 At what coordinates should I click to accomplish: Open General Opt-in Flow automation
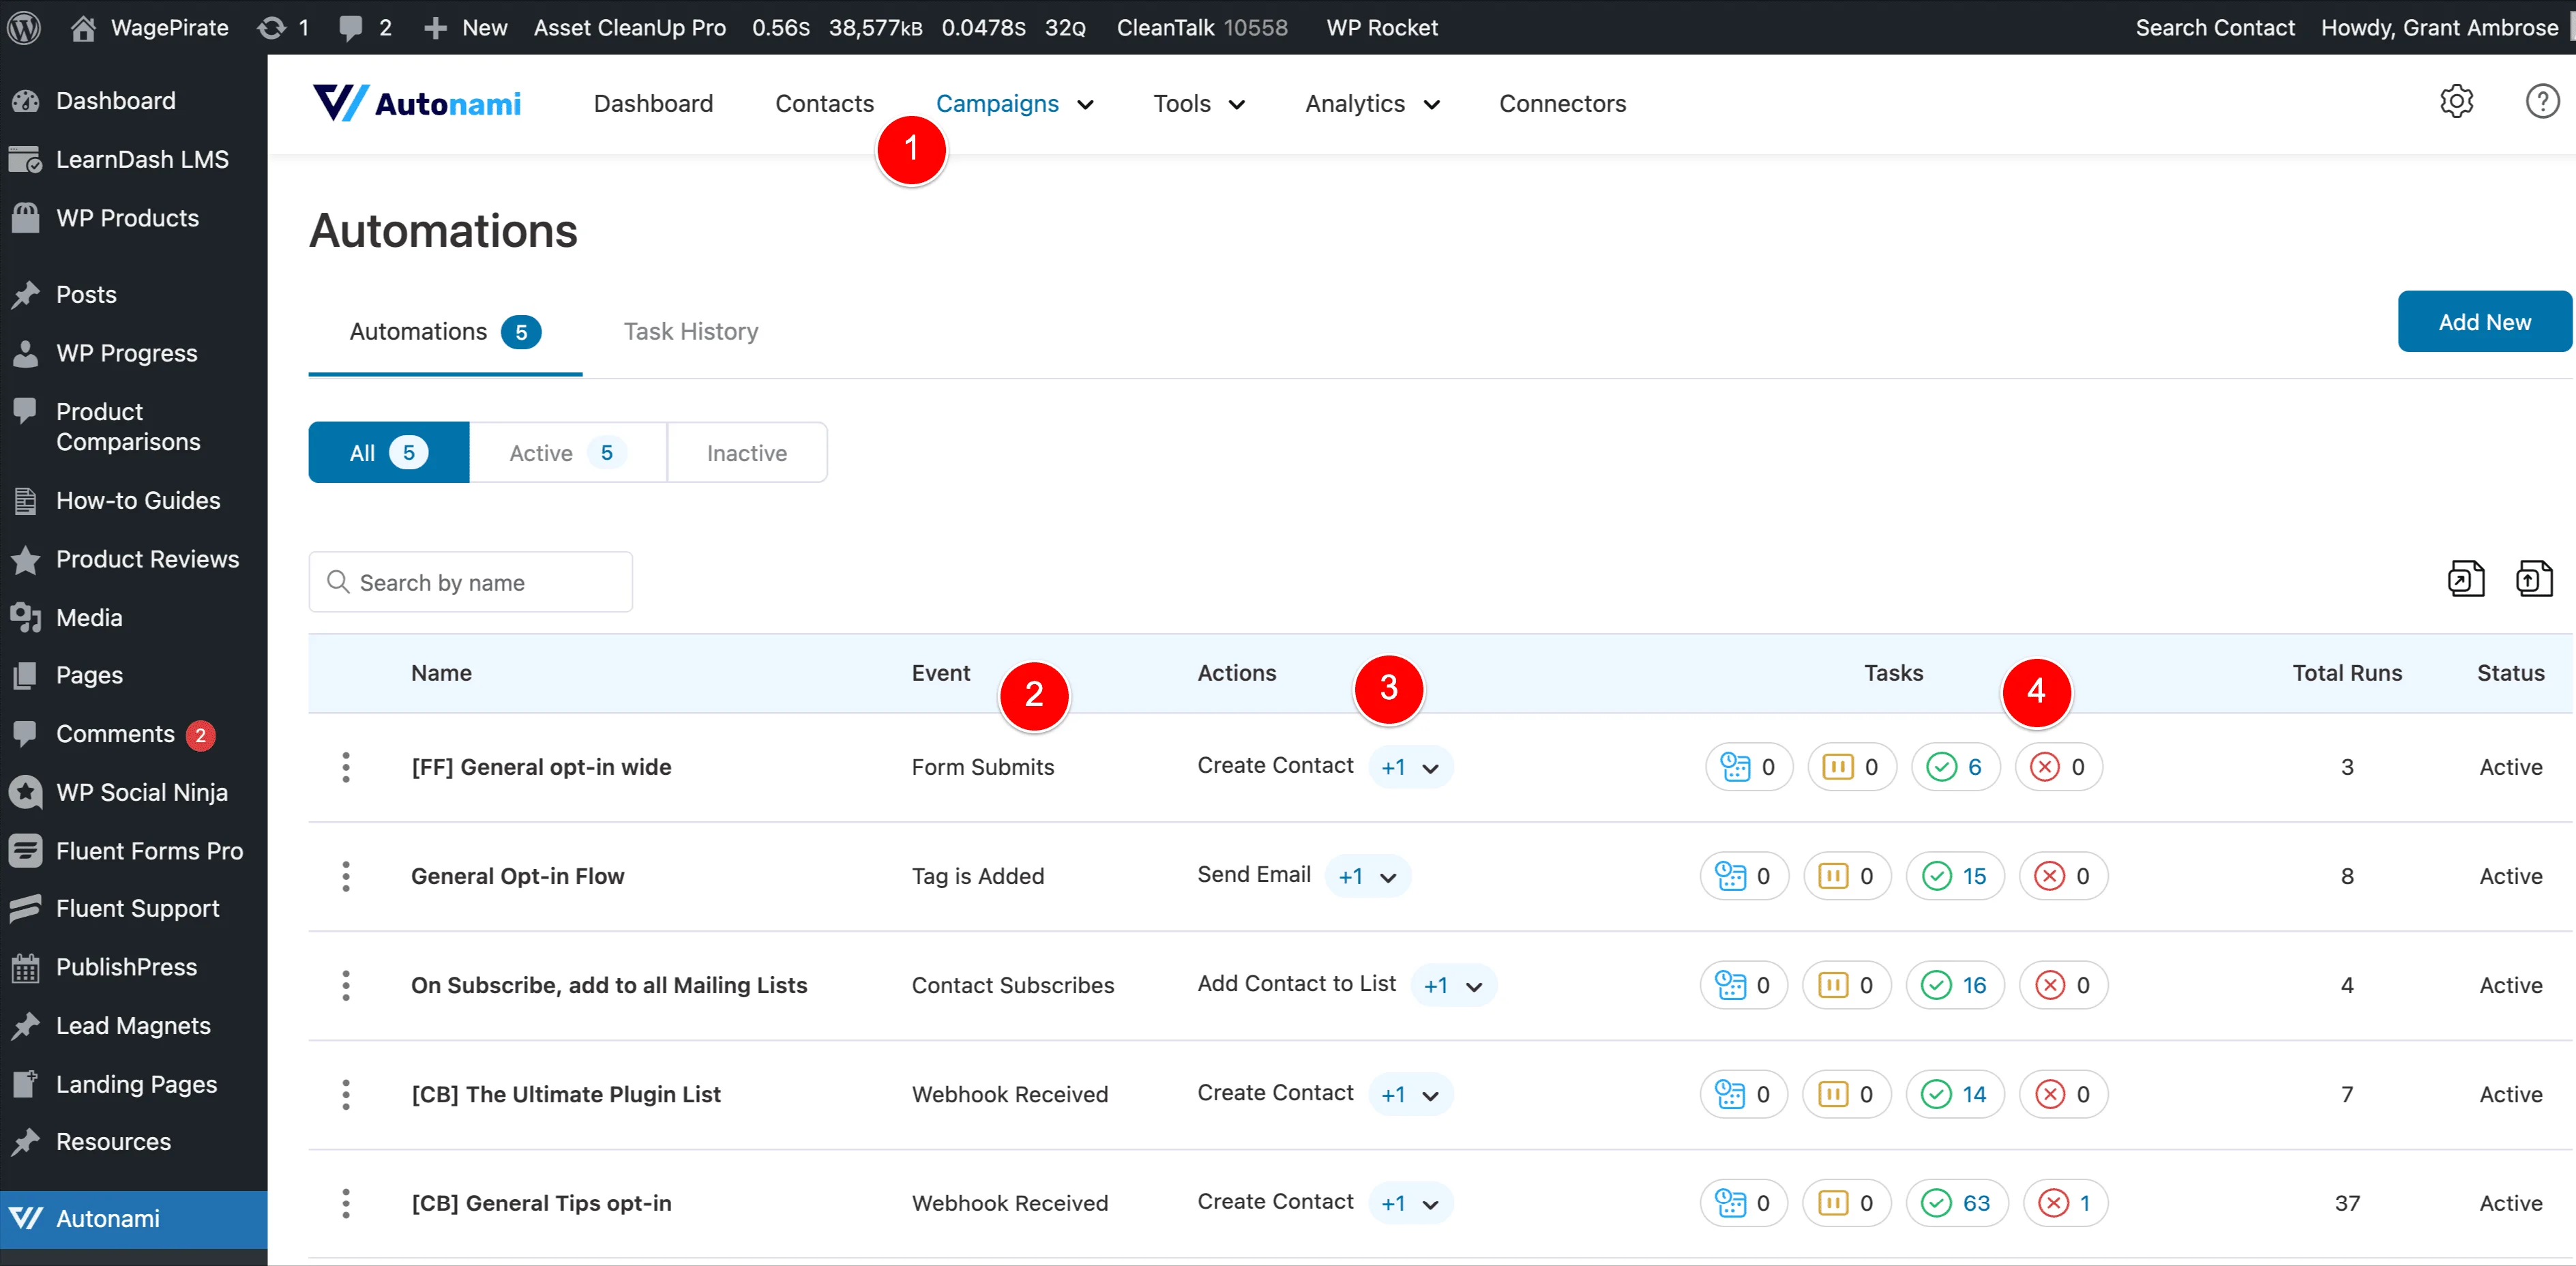click(x=517, y=876)
